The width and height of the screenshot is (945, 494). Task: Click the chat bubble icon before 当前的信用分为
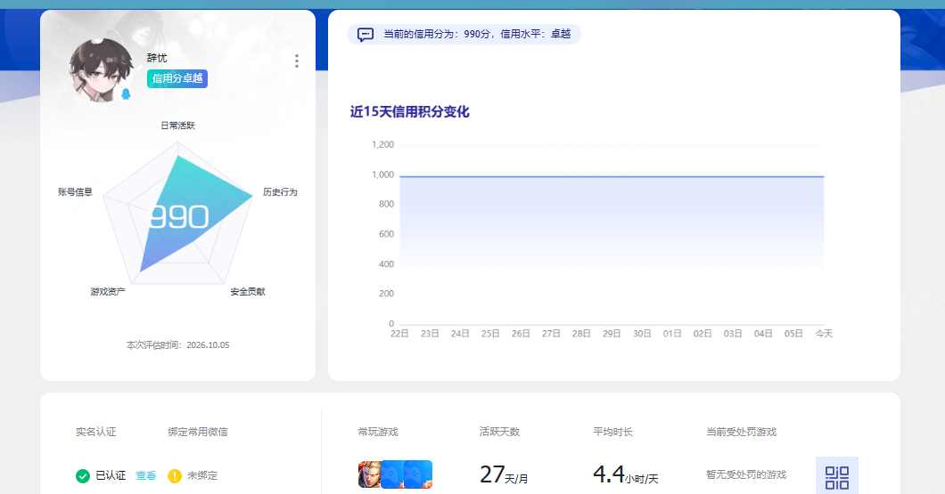pyautogui.click(x=366, y=35)
